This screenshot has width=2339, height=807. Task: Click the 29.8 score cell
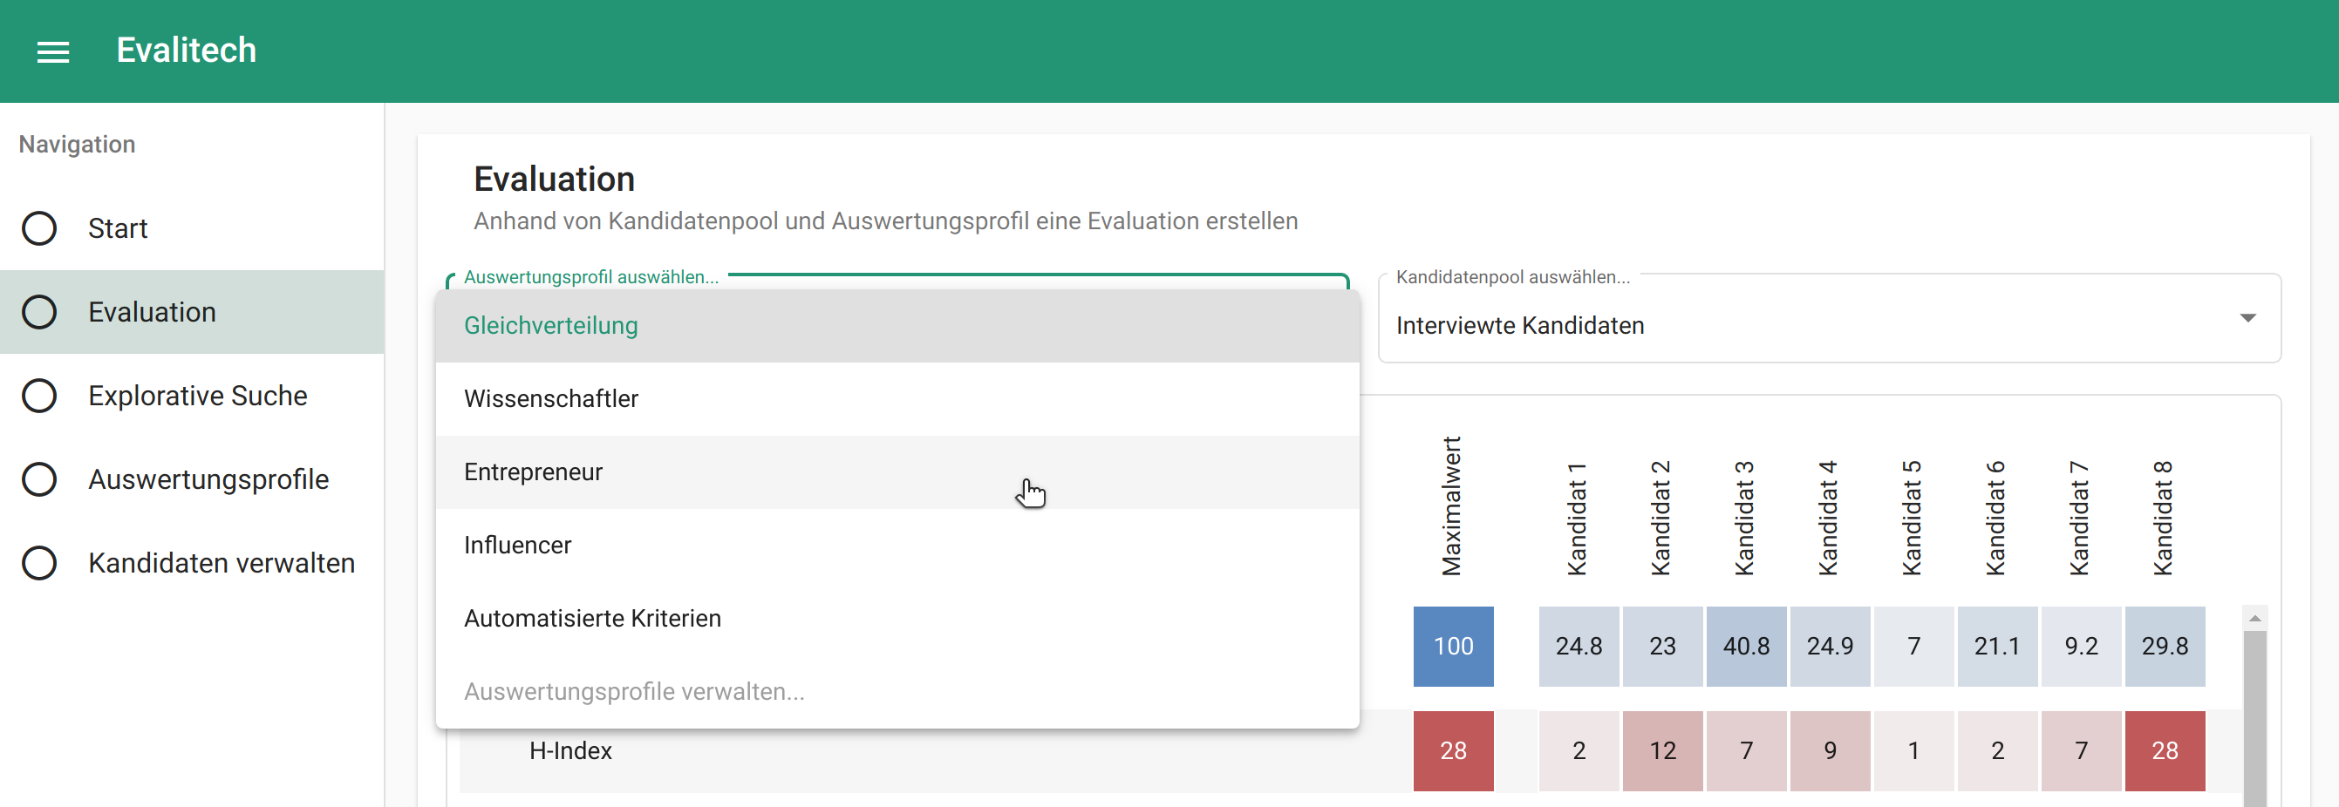[x=2165, y=647]
